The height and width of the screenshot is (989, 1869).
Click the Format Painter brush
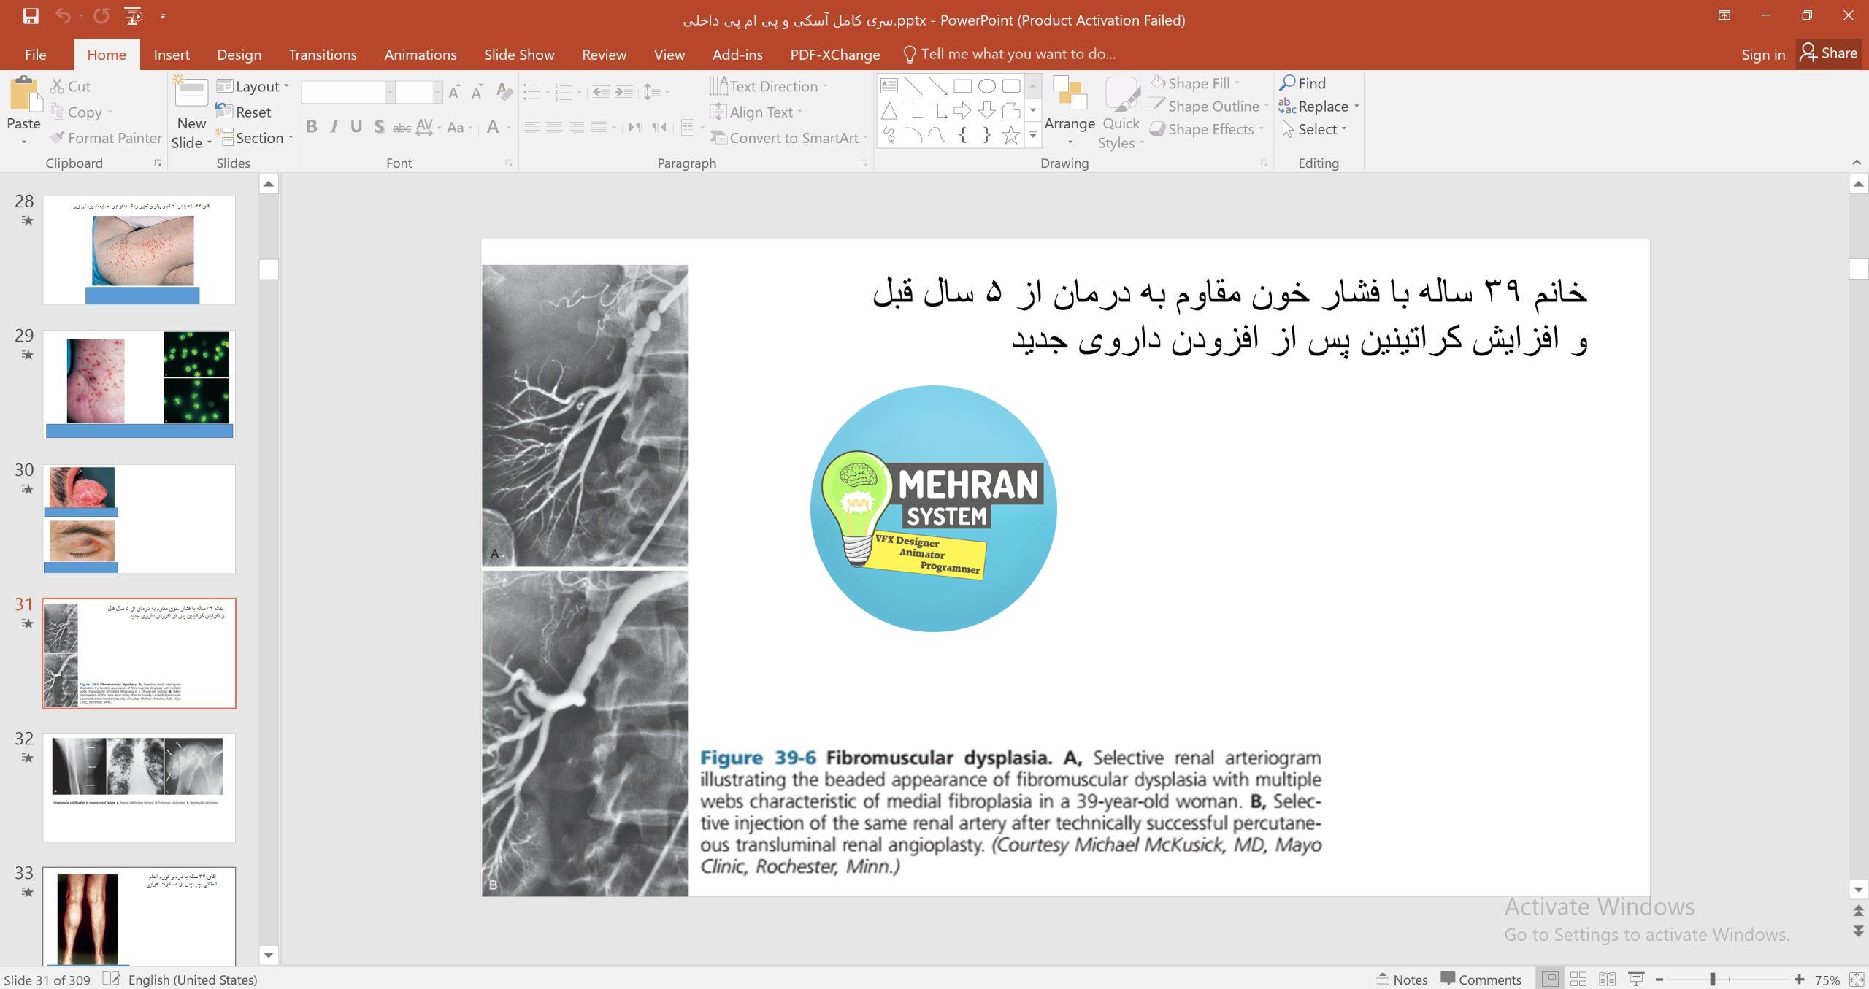(105, 138)
